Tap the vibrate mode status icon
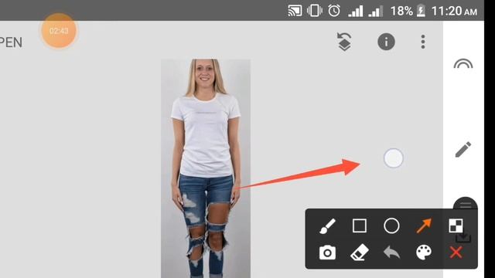 coord(315,11)
